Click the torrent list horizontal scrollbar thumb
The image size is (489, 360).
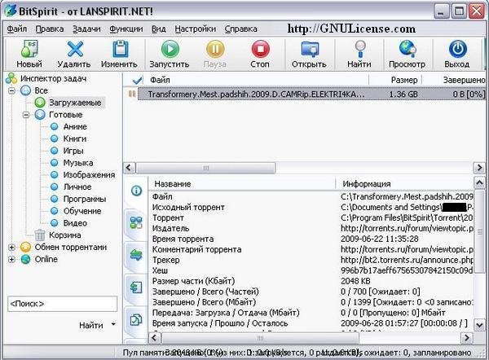205,168
